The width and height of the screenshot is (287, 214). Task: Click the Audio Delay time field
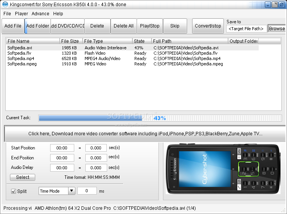(x=62, y=168)
